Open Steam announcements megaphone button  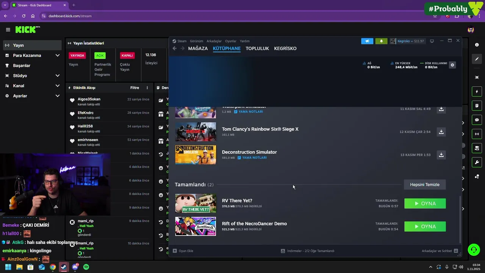click(367, 41)
